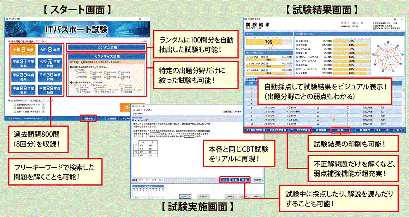Choose the 平成31年度 春期 exam tile
Screen dimensions: 409x217
coord(23,63)
